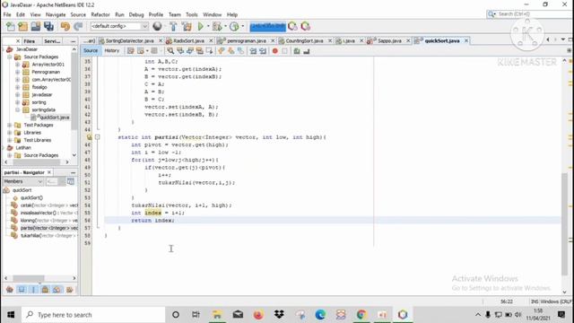The width and height of the screenshot is (574, 323).
Task: Click the Save All toolbar icon
Action: (x=48, y=26)
